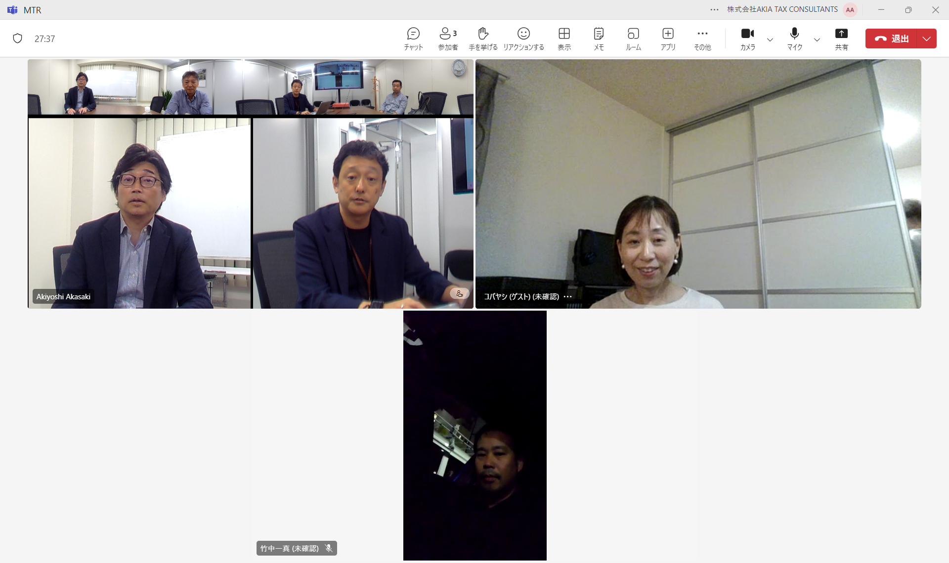The image size is (949, 563).
Task: Click muted mic icon beside 竹中一真
Action: (x=329, y=548)
